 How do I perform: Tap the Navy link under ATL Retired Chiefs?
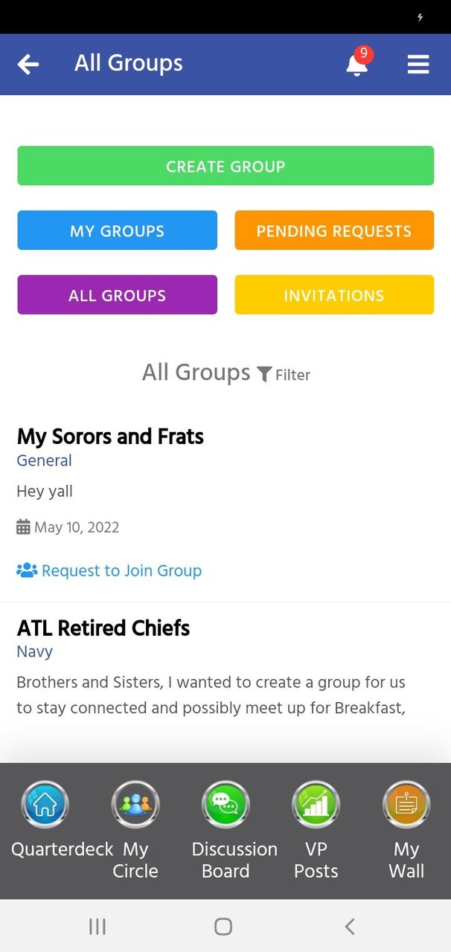pos(34,652)
